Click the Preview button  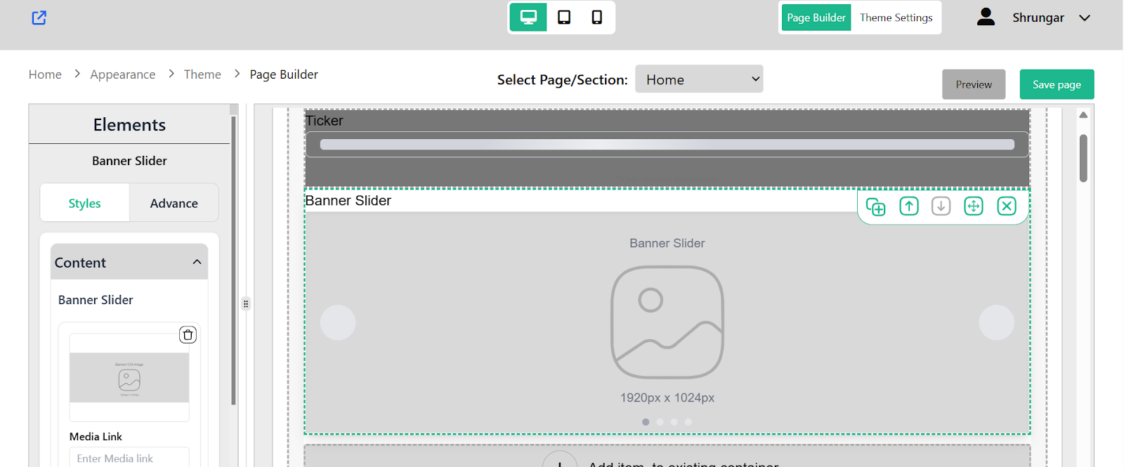tap(974, 84)
